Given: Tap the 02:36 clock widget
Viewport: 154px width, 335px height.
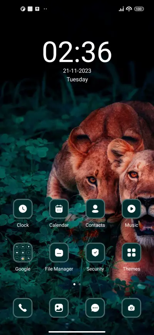Looking at the screenshot, I should click(77, 52).
